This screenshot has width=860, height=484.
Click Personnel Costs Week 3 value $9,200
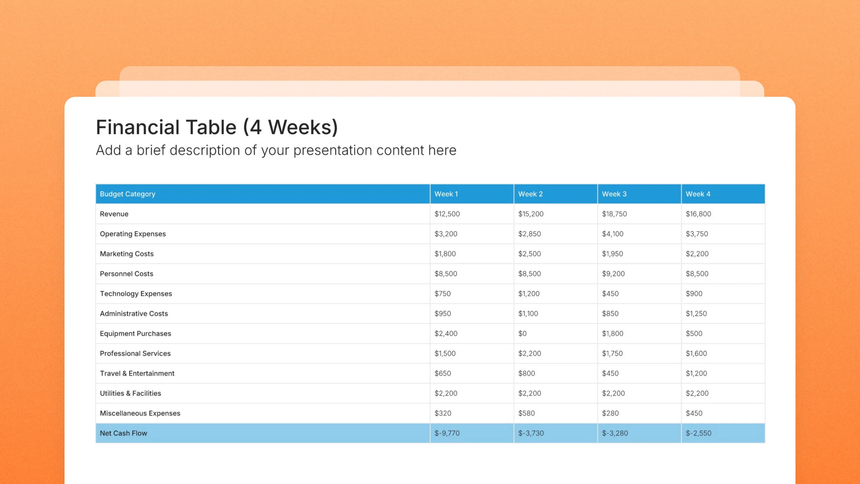tap(613, 274)
